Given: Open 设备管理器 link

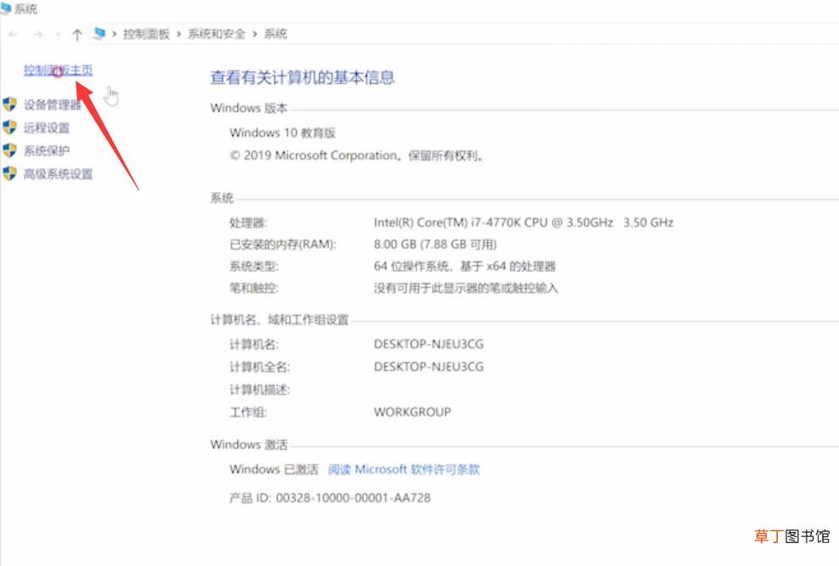Looking at the screenshot, I should click(x=52, y=105).
